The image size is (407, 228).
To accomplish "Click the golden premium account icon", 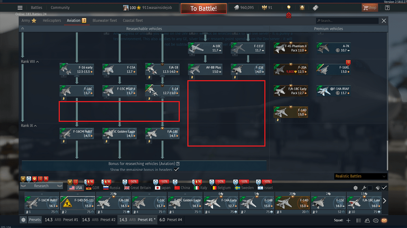I will [x=302, y=8].
